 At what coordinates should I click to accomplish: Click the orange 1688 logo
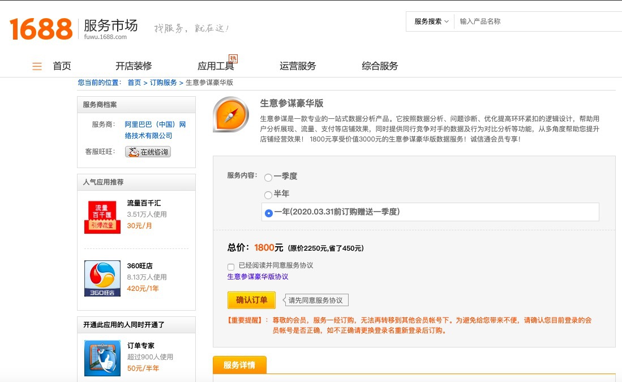(41, 28)
